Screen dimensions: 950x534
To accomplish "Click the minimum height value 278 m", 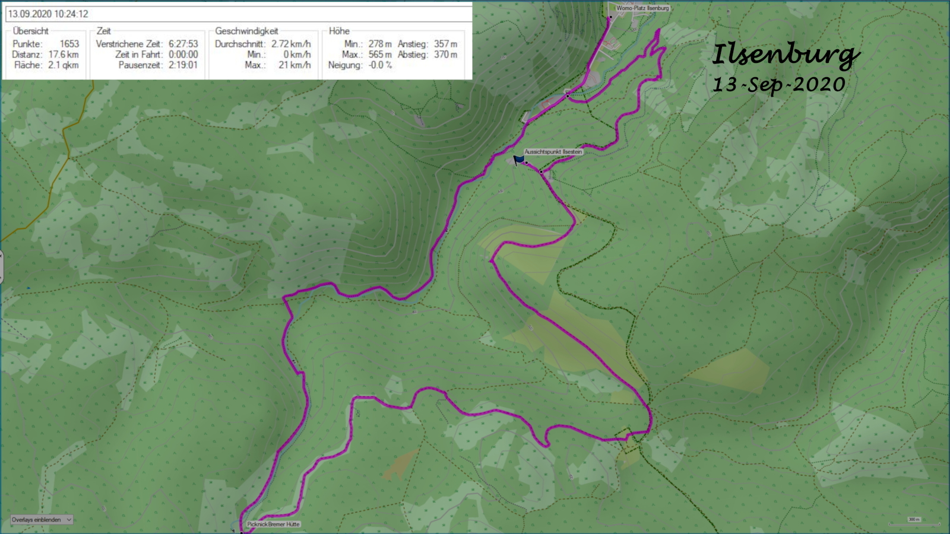I will tap(380, 44).
